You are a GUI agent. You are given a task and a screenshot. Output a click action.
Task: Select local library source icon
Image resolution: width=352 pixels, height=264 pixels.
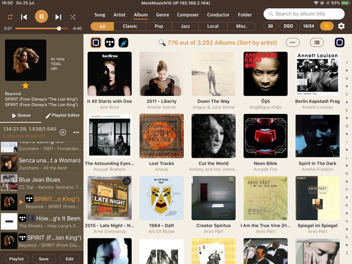[x=96, y=43]
